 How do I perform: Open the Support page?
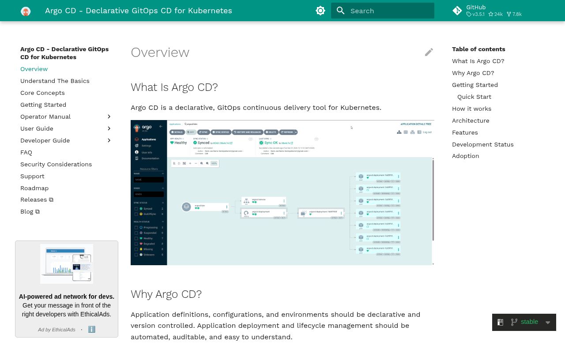tap(32, 176)
